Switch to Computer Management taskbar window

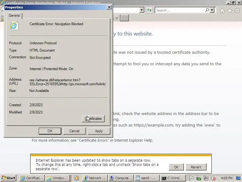tap(121, 178)
